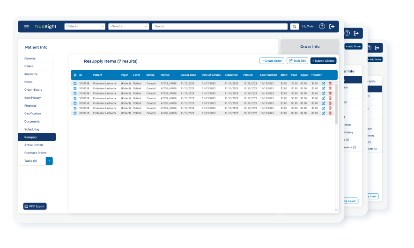414x248 pixels.
Task: Open the first <Select> dropdown in the top bar
Action: pos(85,26)
